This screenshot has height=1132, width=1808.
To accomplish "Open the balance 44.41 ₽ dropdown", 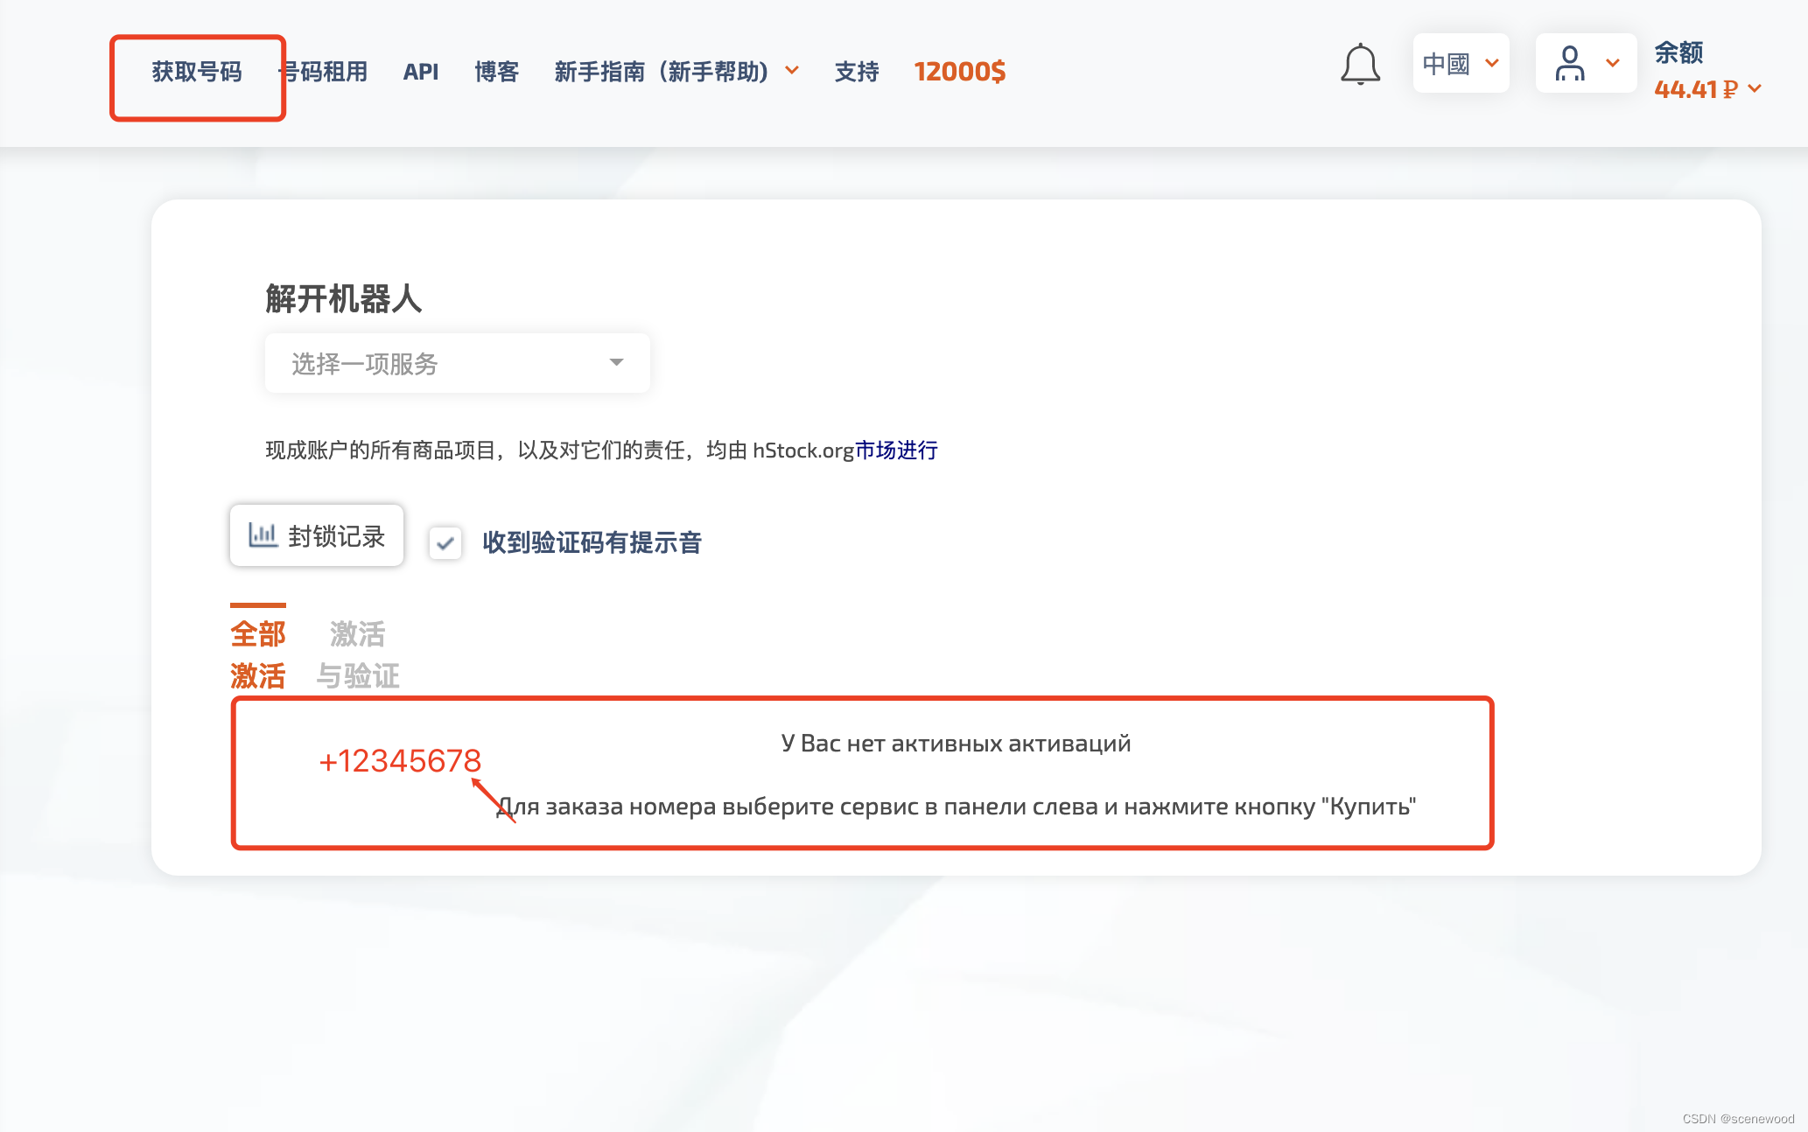I will (1707, 89).
